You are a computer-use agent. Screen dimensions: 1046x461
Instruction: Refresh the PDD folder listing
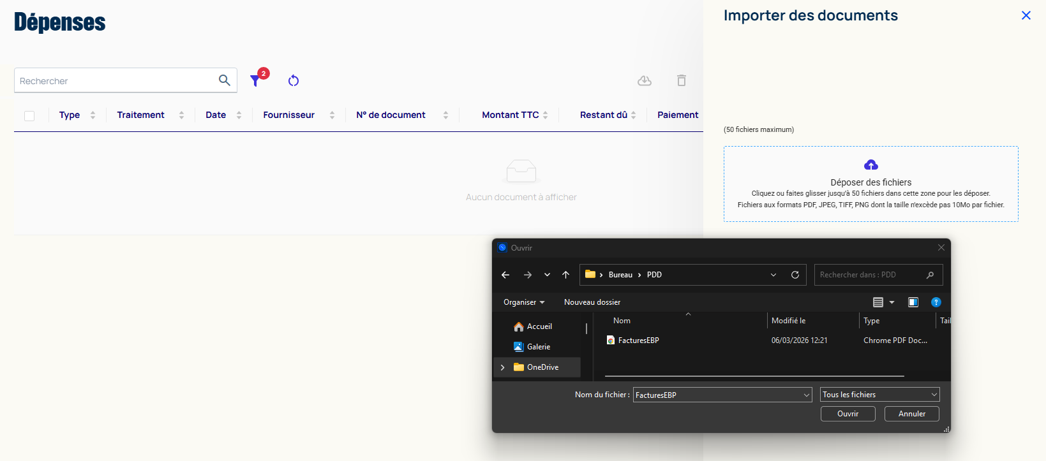click(x=795, y=275)
